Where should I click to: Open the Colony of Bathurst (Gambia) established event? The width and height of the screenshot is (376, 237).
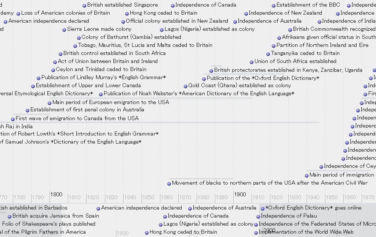pyautogui.click(x=131, y=37)
